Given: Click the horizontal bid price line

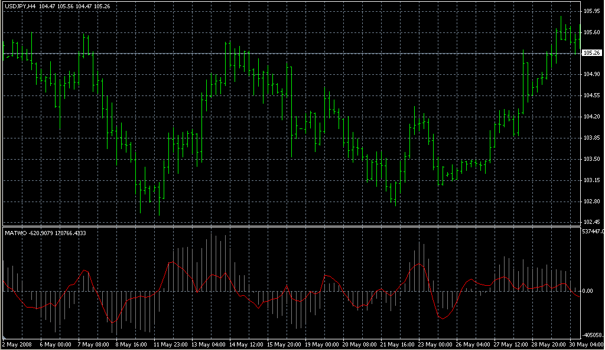Looking at the screenshot, I should pos(295,54).
